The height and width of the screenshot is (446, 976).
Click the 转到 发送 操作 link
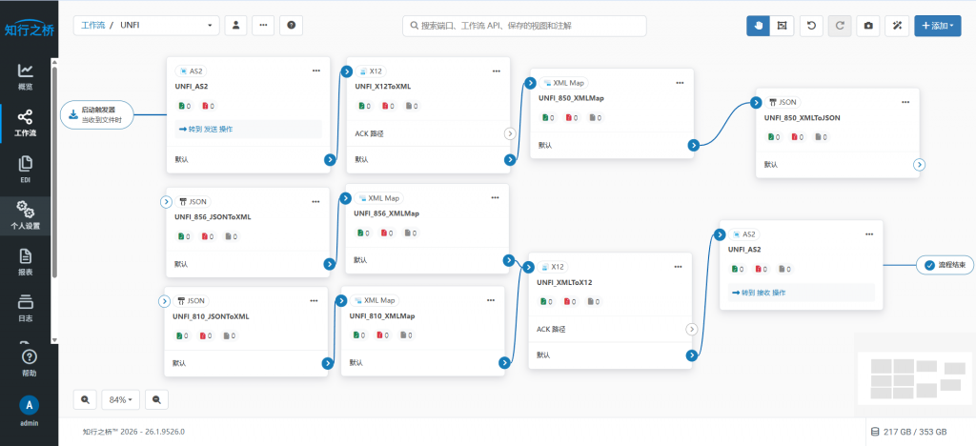point(206,130)
